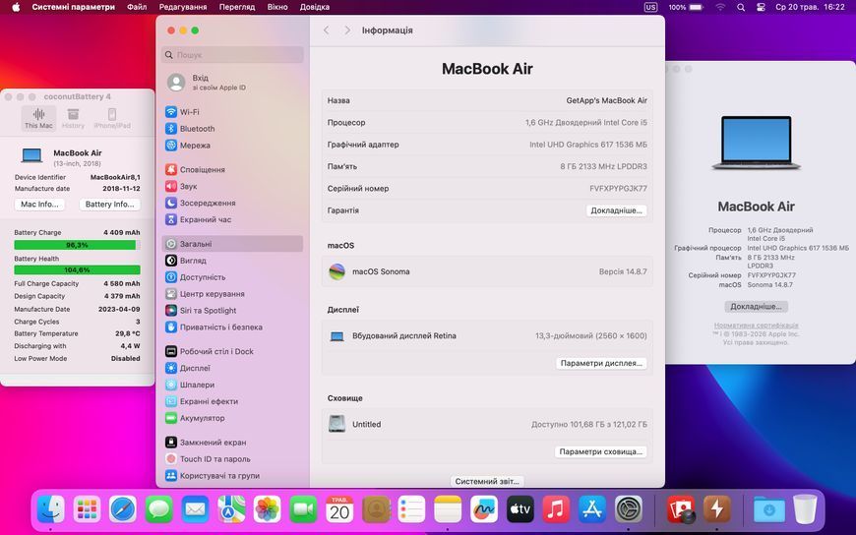Open Екранні ефекти settings
The width and height of the screenshot is (856, 535).
pos(232,401)
